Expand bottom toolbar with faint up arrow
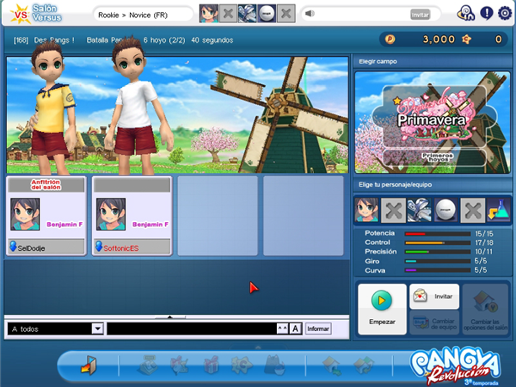This screenshot has height=387, width=516. click(258, 347)
